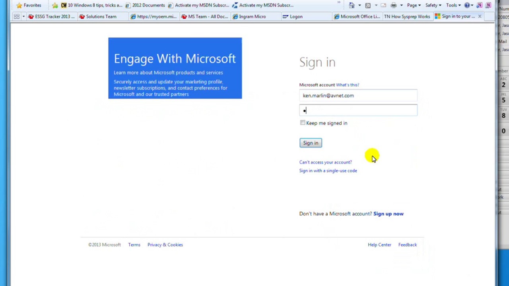Choose Sign in with a single-use code

tap(328, 170)
